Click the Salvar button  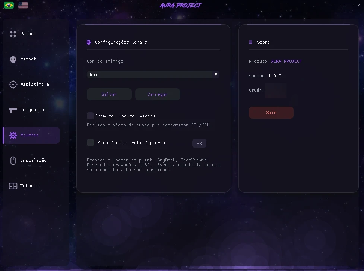[109, 94]
